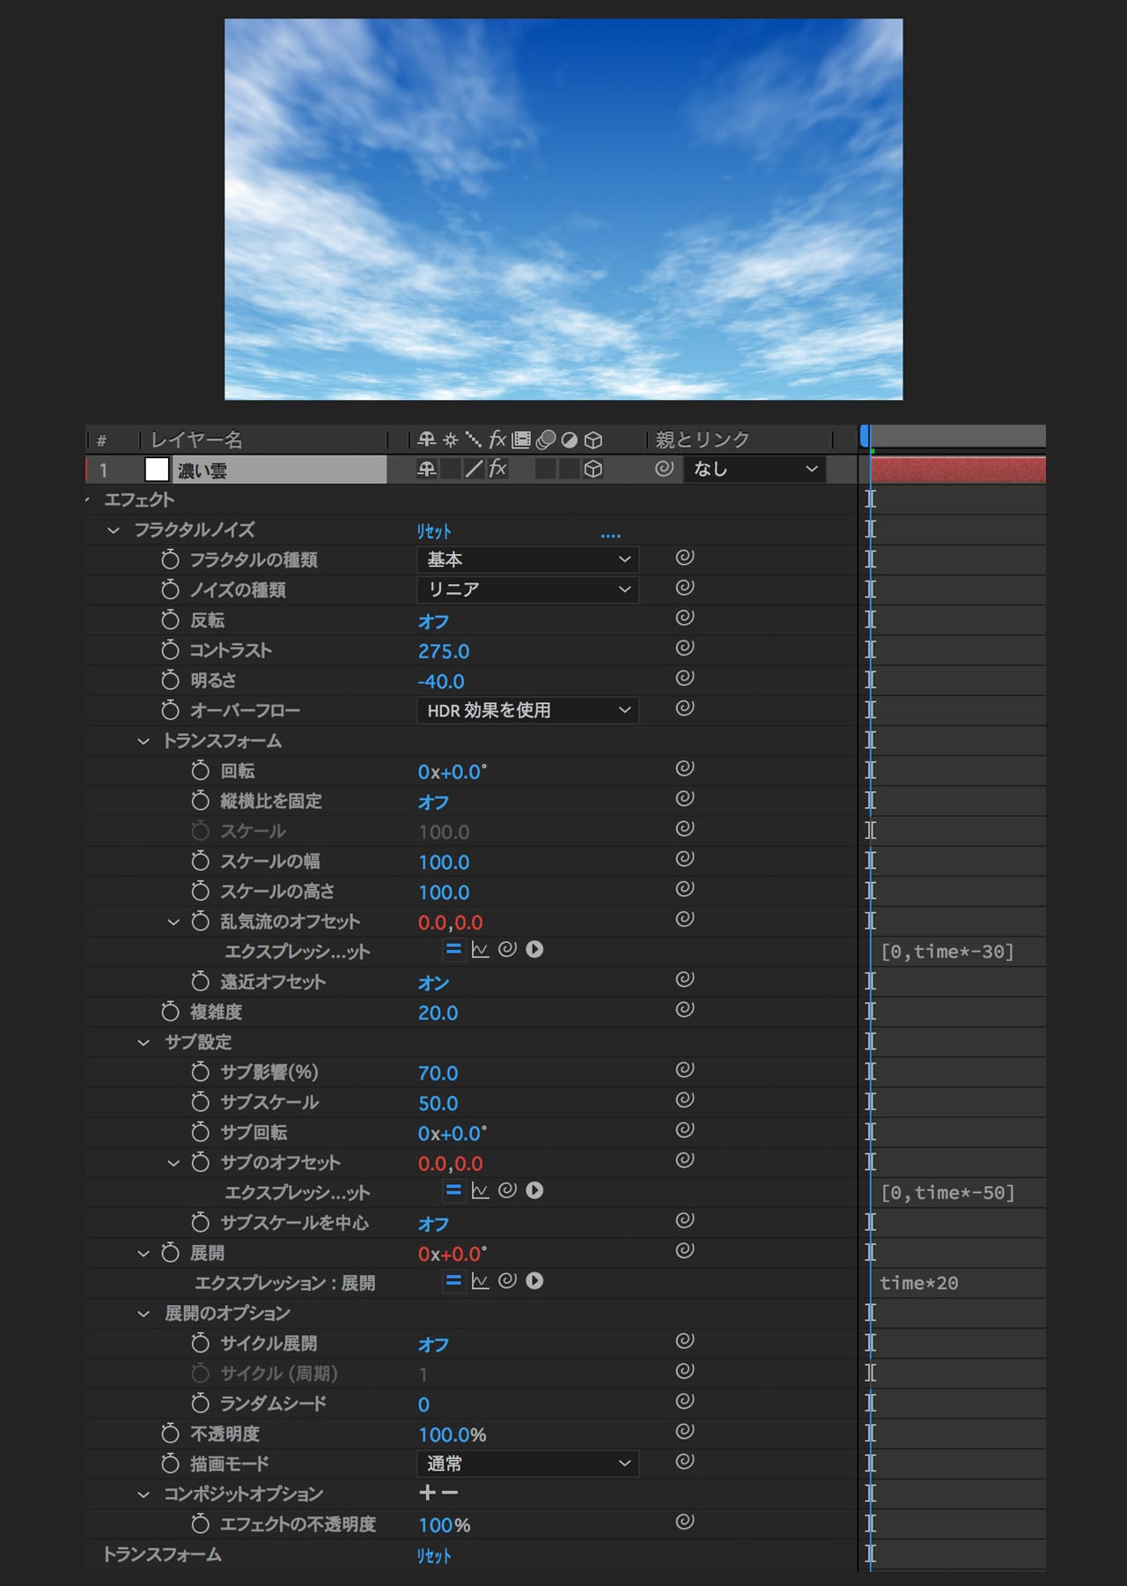Click リセット for フラクタルノイズ effect
The height and width of the screenshot is (1586, 1127).
click(x=433, y=531)
